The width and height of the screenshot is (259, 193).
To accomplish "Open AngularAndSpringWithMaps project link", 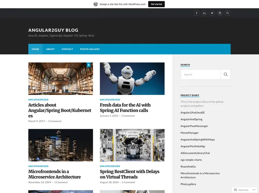I will pyautogui.click(x=198, y=139).
